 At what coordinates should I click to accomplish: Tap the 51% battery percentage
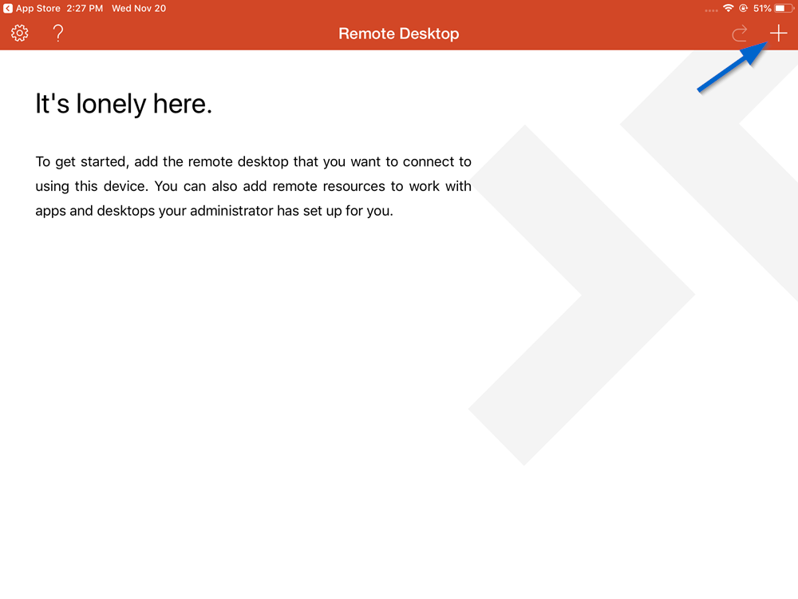[762, 8]
